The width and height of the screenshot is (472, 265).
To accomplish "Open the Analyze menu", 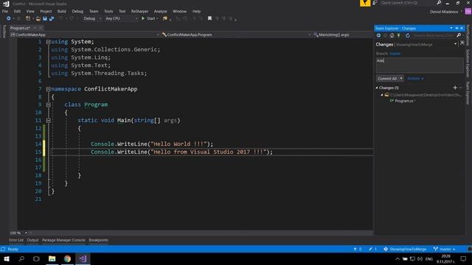I will pos(161,12).
